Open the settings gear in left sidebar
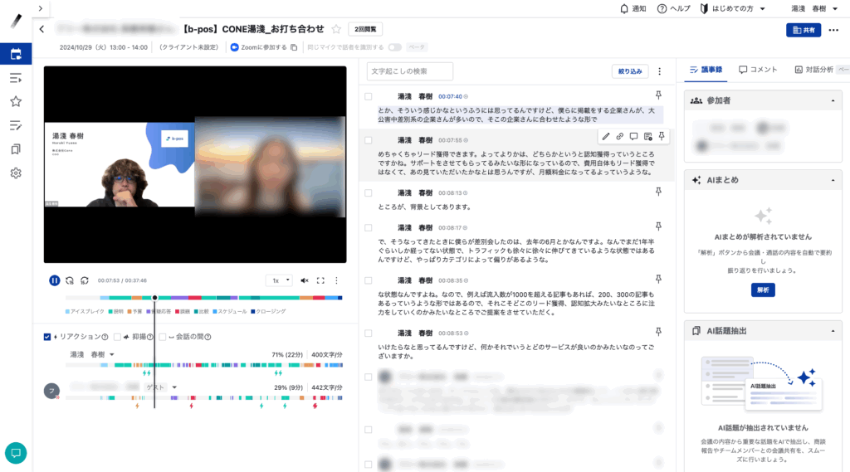Viewport: 850px width, 472px height. coord(16,173)
